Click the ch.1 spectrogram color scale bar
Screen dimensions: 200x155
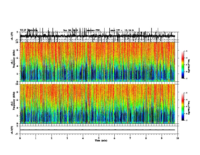(x=183, y=65)
